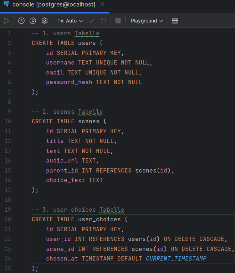Click the view parameters icon
The height and width of the screenshot is (273, 235).
click(x=33, y=21)
